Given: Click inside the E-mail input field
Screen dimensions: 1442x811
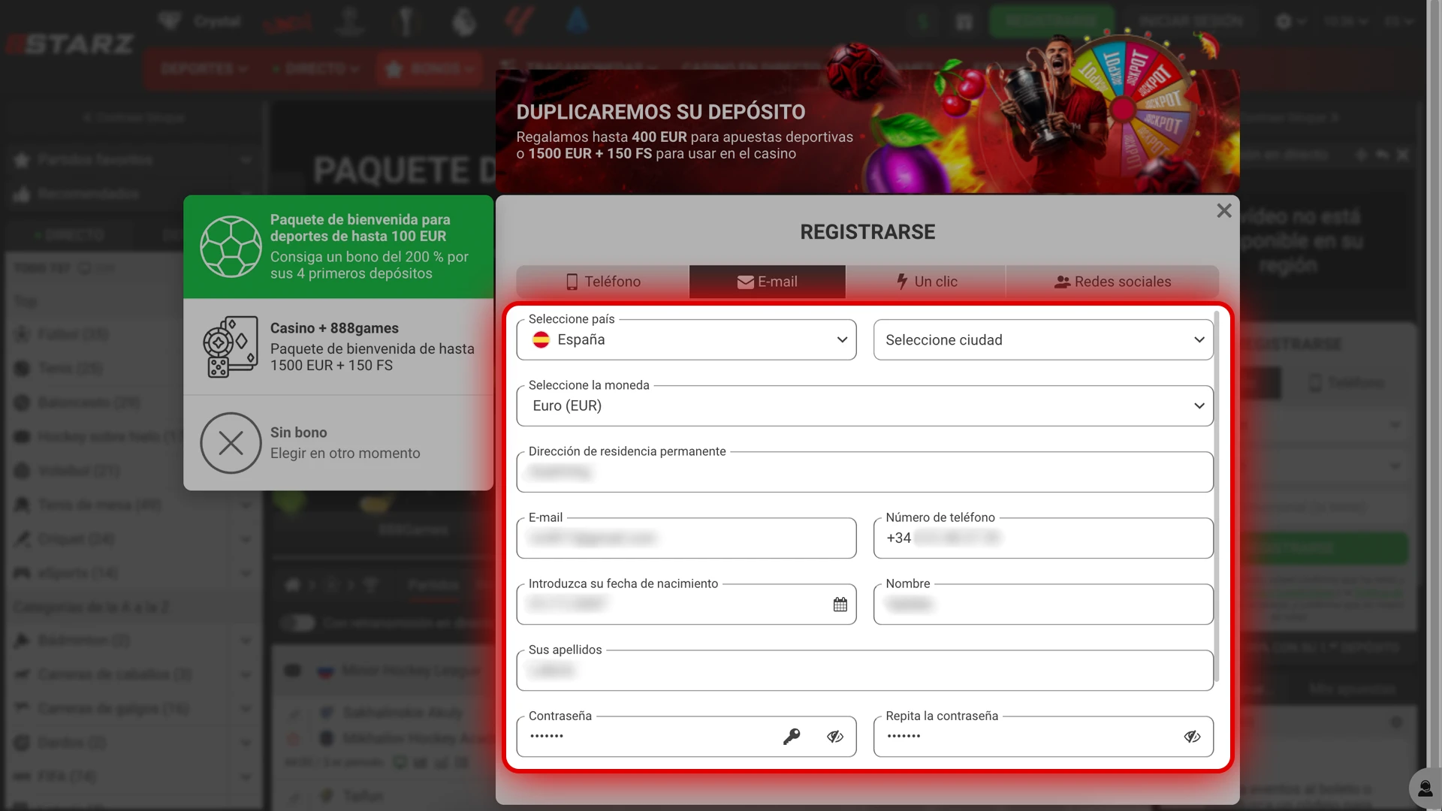Looking at the screenshot, I should coord(686,538).
